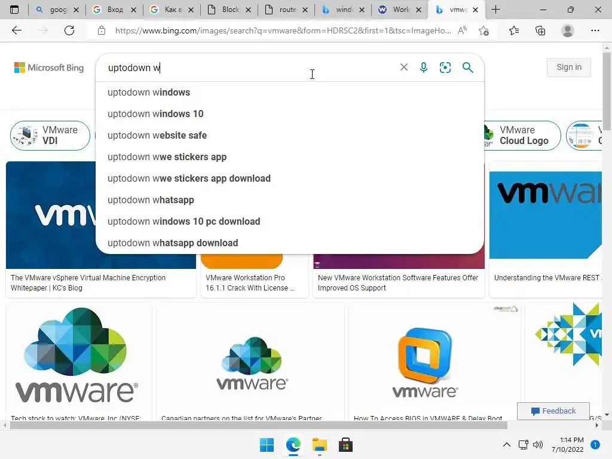Close the 'Work' tab

coord(418,10)
